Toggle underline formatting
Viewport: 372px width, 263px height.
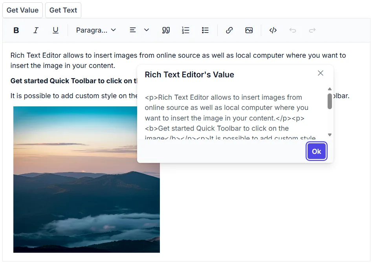coord(55,30)
